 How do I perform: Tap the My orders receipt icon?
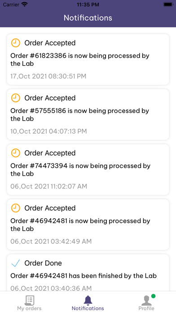[29, 300]
